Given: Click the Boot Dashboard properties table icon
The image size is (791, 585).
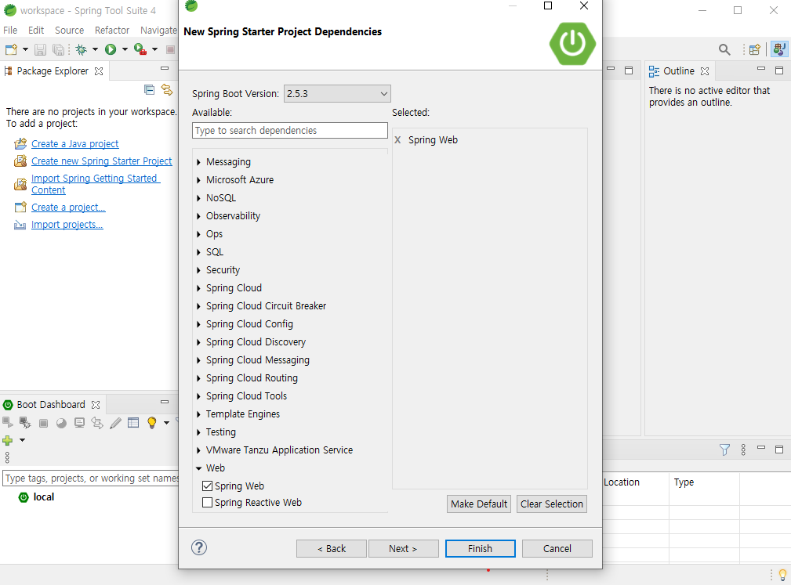Looking at the screenshot, I should coord(133,423).
